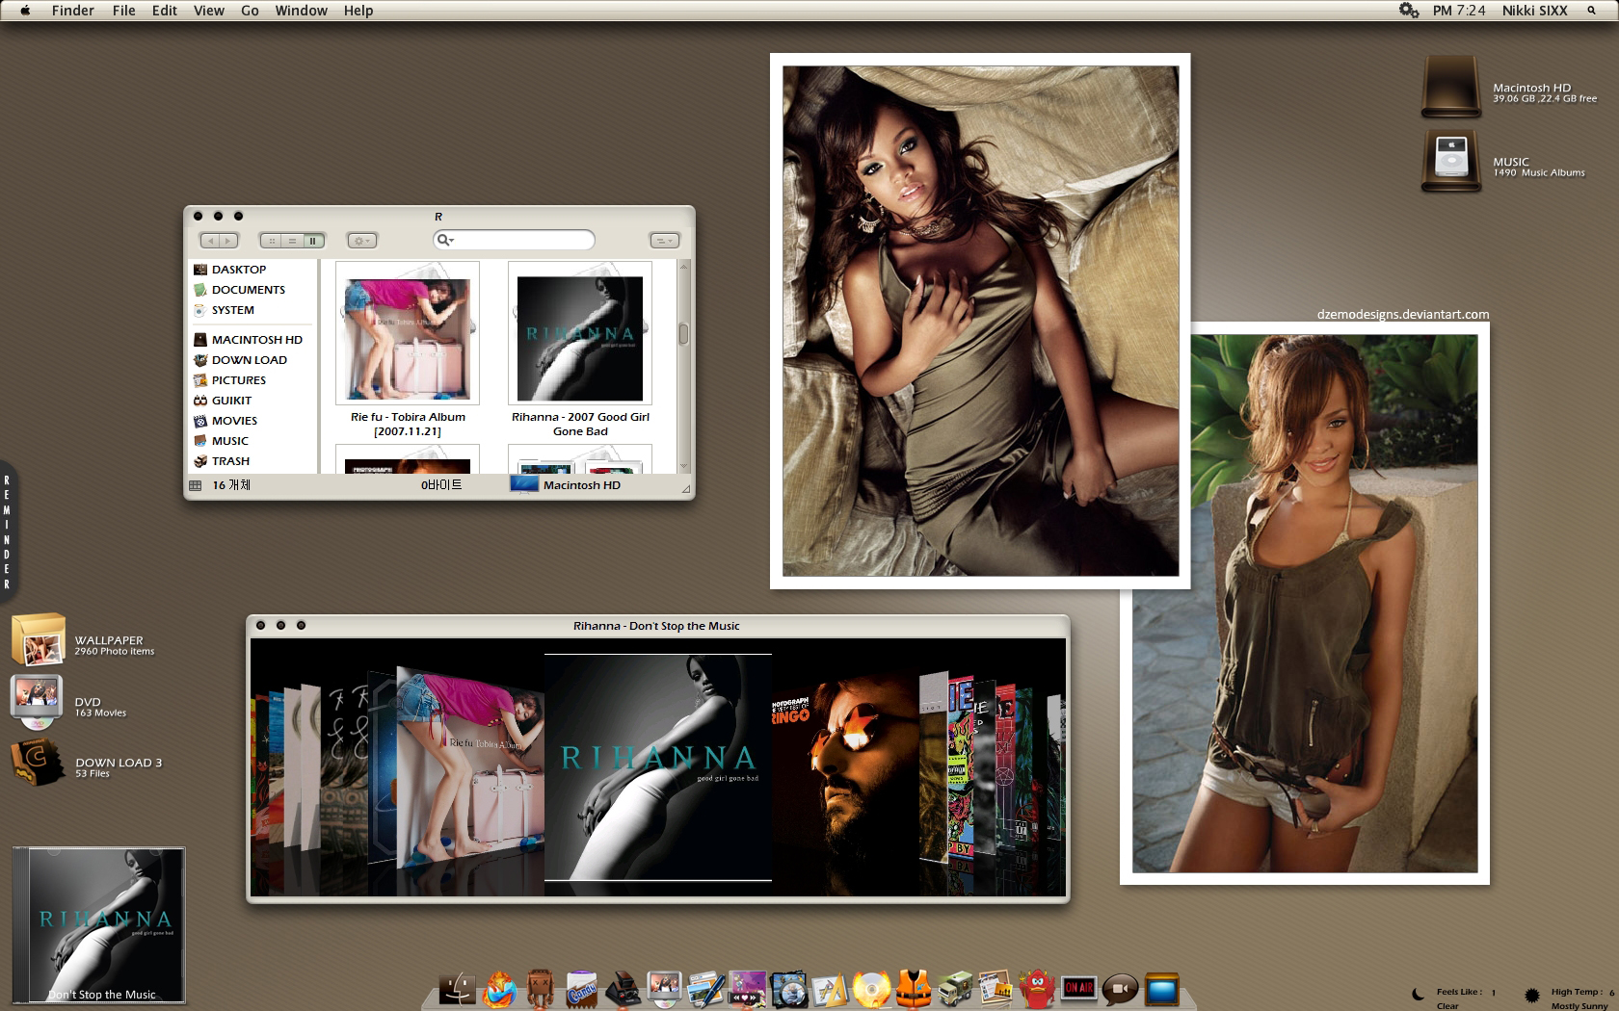The image size is (1619, 1011).
Task: Open the Edit menu
Action: [x=165, y=11]
